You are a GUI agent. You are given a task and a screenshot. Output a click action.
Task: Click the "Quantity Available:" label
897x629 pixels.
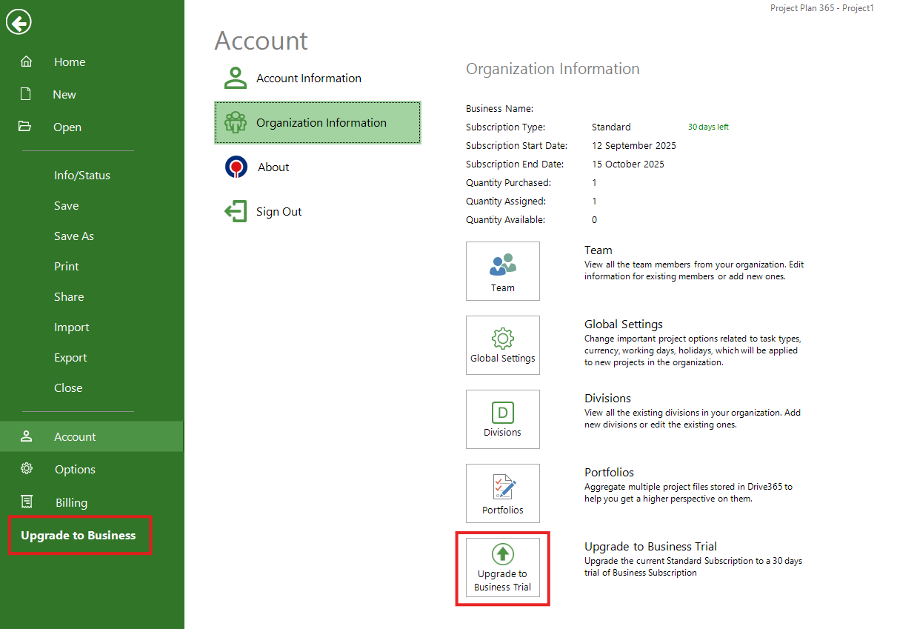505,220
